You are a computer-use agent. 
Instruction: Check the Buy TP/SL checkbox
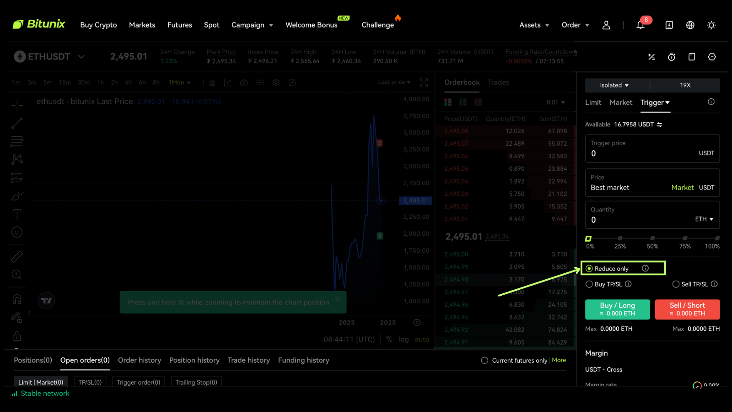(x=589, y=284)
